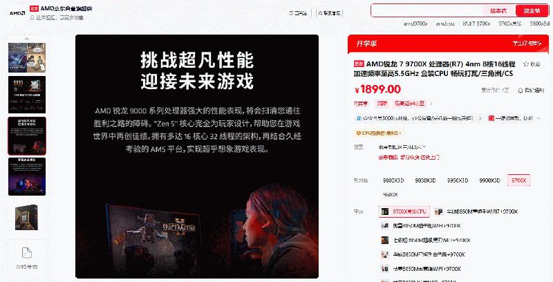Click the AMD store logo
The width and height of the screenshot is (553, 282).
17,13
